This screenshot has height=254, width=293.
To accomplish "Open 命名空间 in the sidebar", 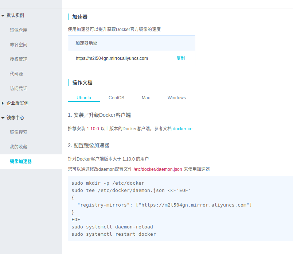I will pos(19,45).
